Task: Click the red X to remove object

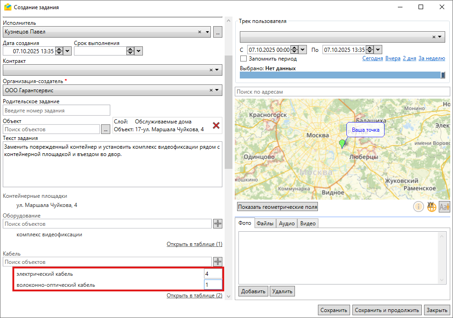Action: click(215, 125)
